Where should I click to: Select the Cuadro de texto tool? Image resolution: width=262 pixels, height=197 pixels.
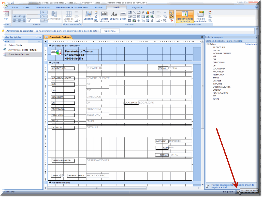[x=104, y=16]
